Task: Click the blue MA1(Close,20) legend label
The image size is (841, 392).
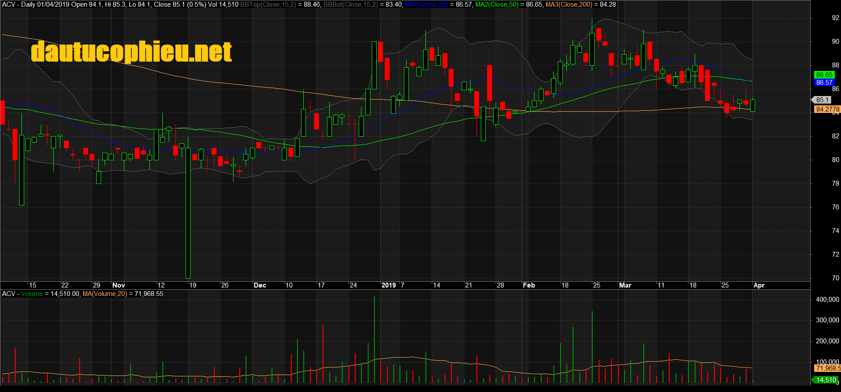Action: point(426,4)
